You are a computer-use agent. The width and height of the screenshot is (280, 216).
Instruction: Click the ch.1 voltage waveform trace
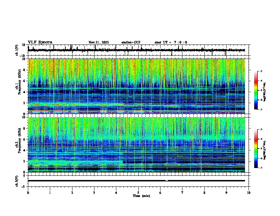(136, 50)
